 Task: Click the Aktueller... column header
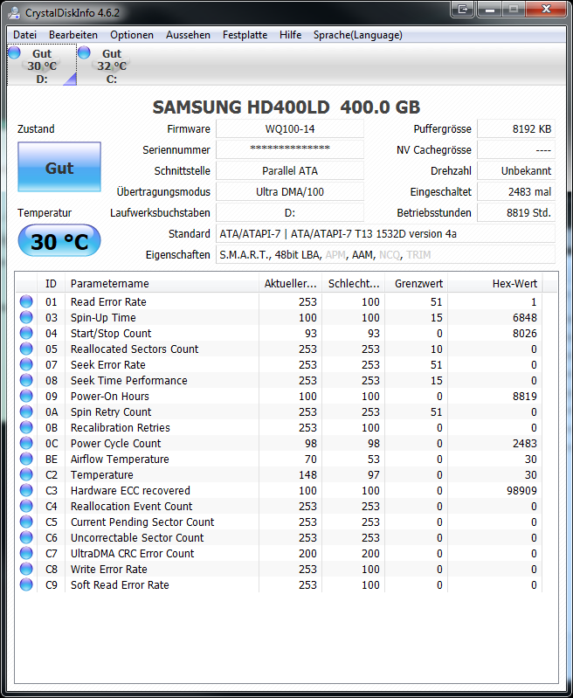290,284
